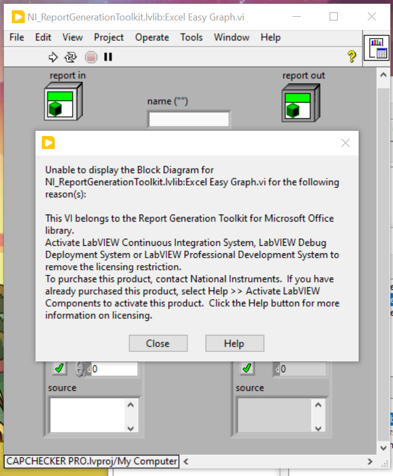Click the left "source" label
This screenshot has width=393, height=476.
[62, 388]
